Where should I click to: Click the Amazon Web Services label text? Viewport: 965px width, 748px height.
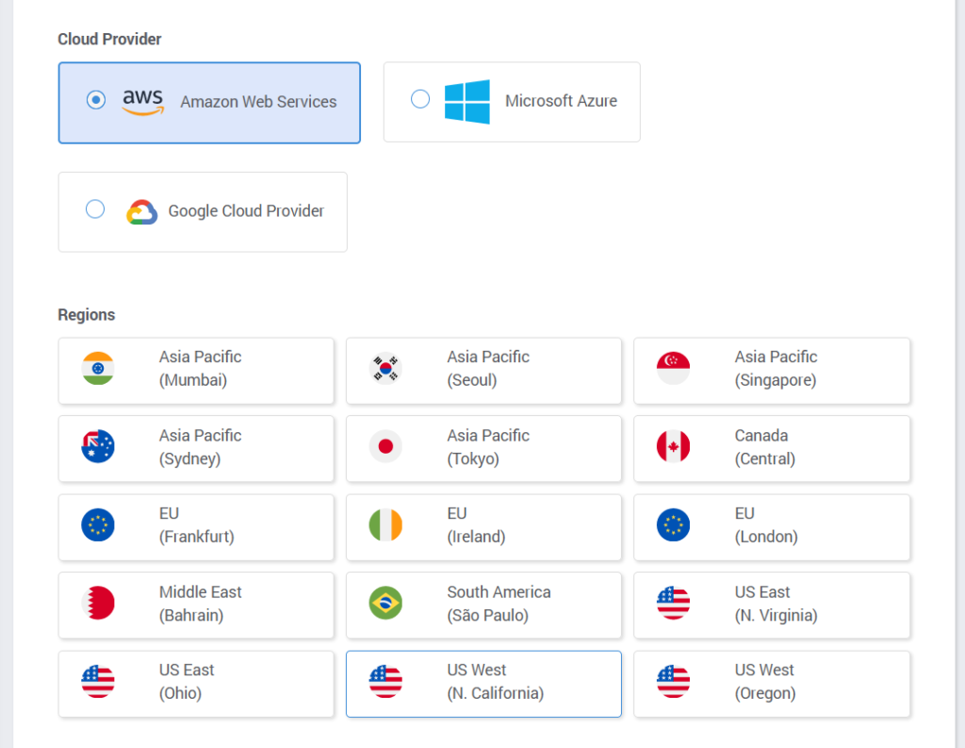[258, 102]
